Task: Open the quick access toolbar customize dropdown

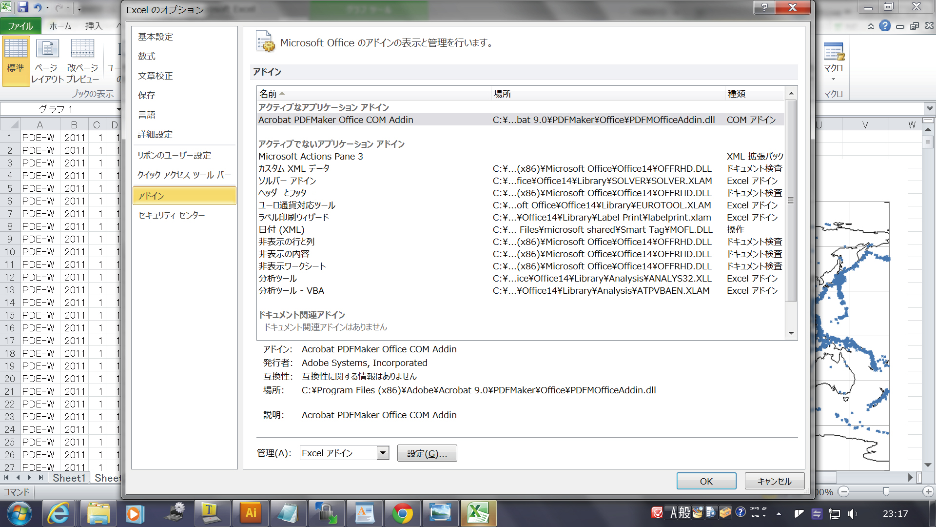Action: (x=79, y=8)
